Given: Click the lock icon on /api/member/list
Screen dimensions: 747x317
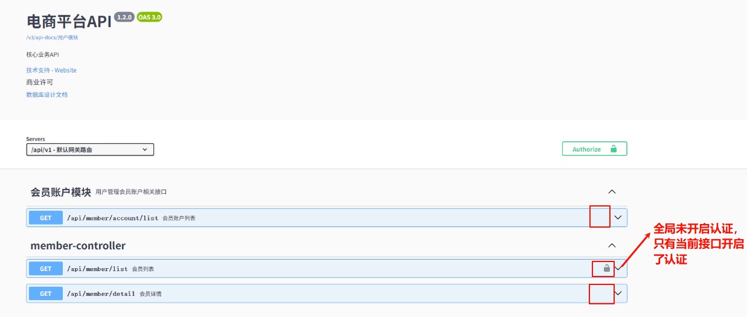Looking at the screenshot, I should point(607,268).
